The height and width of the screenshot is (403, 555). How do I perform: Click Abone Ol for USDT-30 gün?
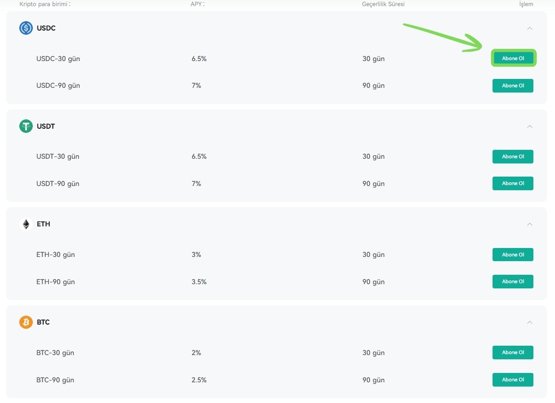pos(513,156)
